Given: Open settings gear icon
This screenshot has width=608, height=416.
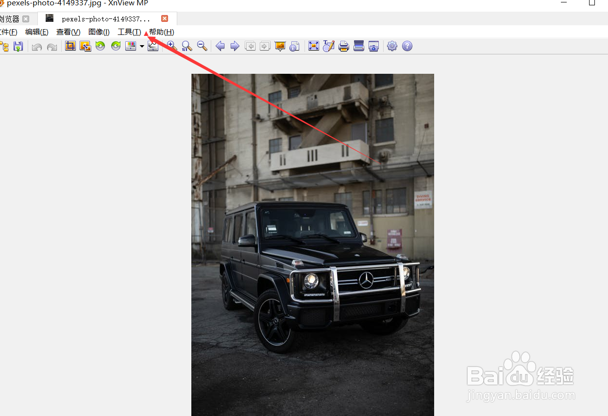Looking at the screenshot, I should tap(392, 46).
